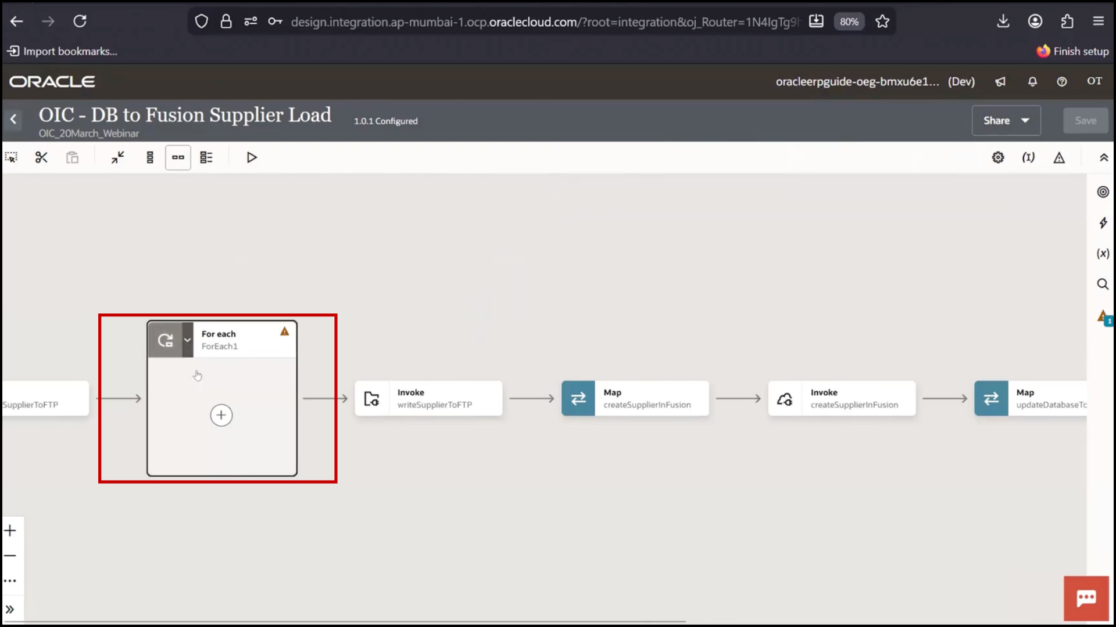Viewport: 1116px width, 627px height.
Task: Bookmark this page with star icon
Action: (882, 21)
